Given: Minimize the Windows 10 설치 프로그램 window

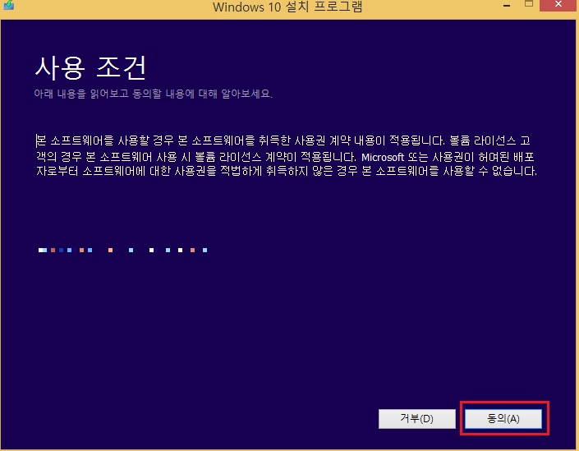Looking at the screenshot, I should pos(507,6).
